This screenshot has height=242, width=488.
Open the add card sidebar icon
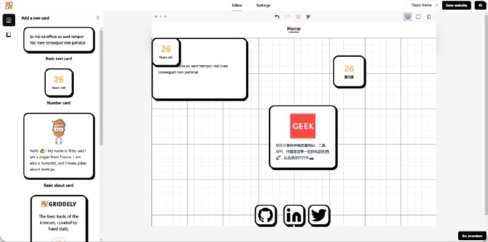(9, 20)
